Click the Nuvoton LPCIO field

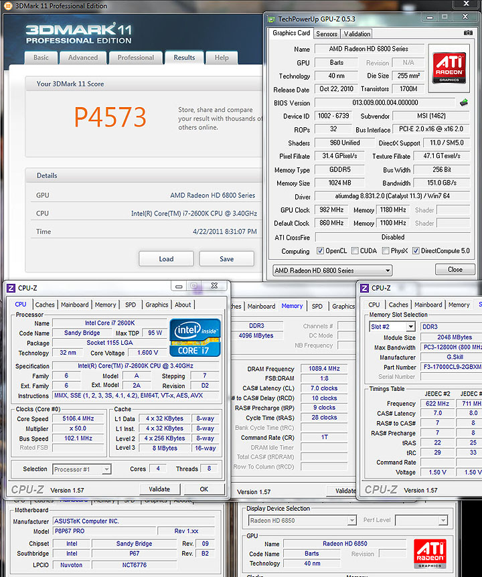72,565
